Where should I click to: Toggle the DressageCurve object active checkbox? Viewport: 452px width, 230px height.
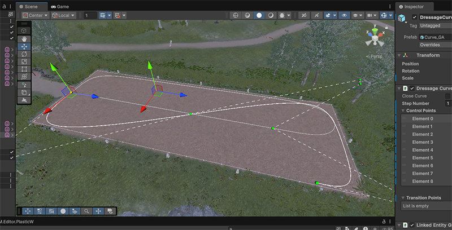coord(415,18)
